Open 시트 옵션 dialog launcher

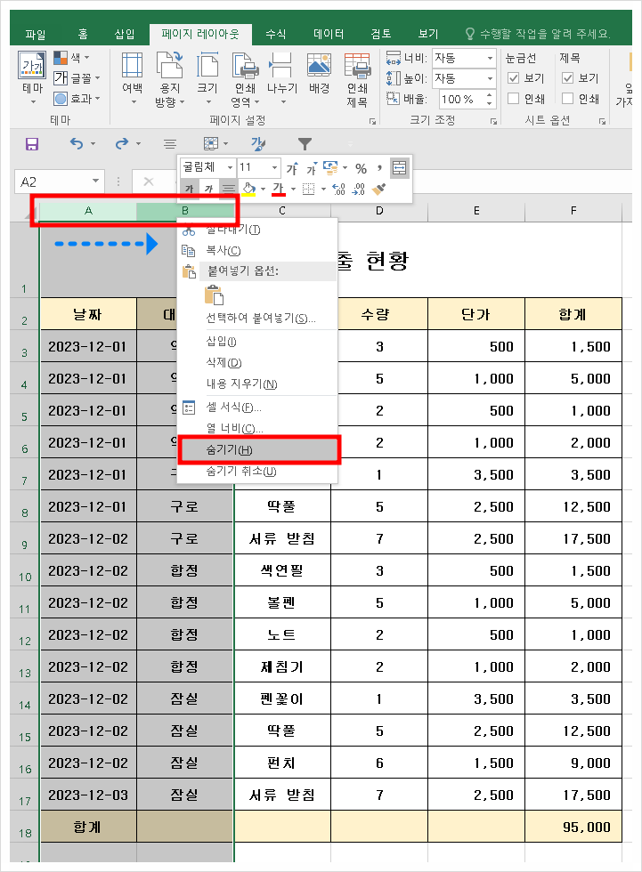click(x=602, y=121)
